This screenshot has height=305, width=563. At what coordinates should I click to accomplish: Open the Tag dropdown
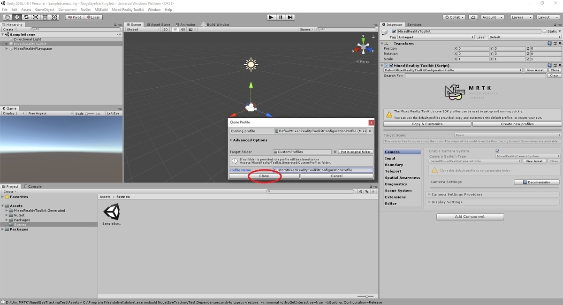pos(436,37)
